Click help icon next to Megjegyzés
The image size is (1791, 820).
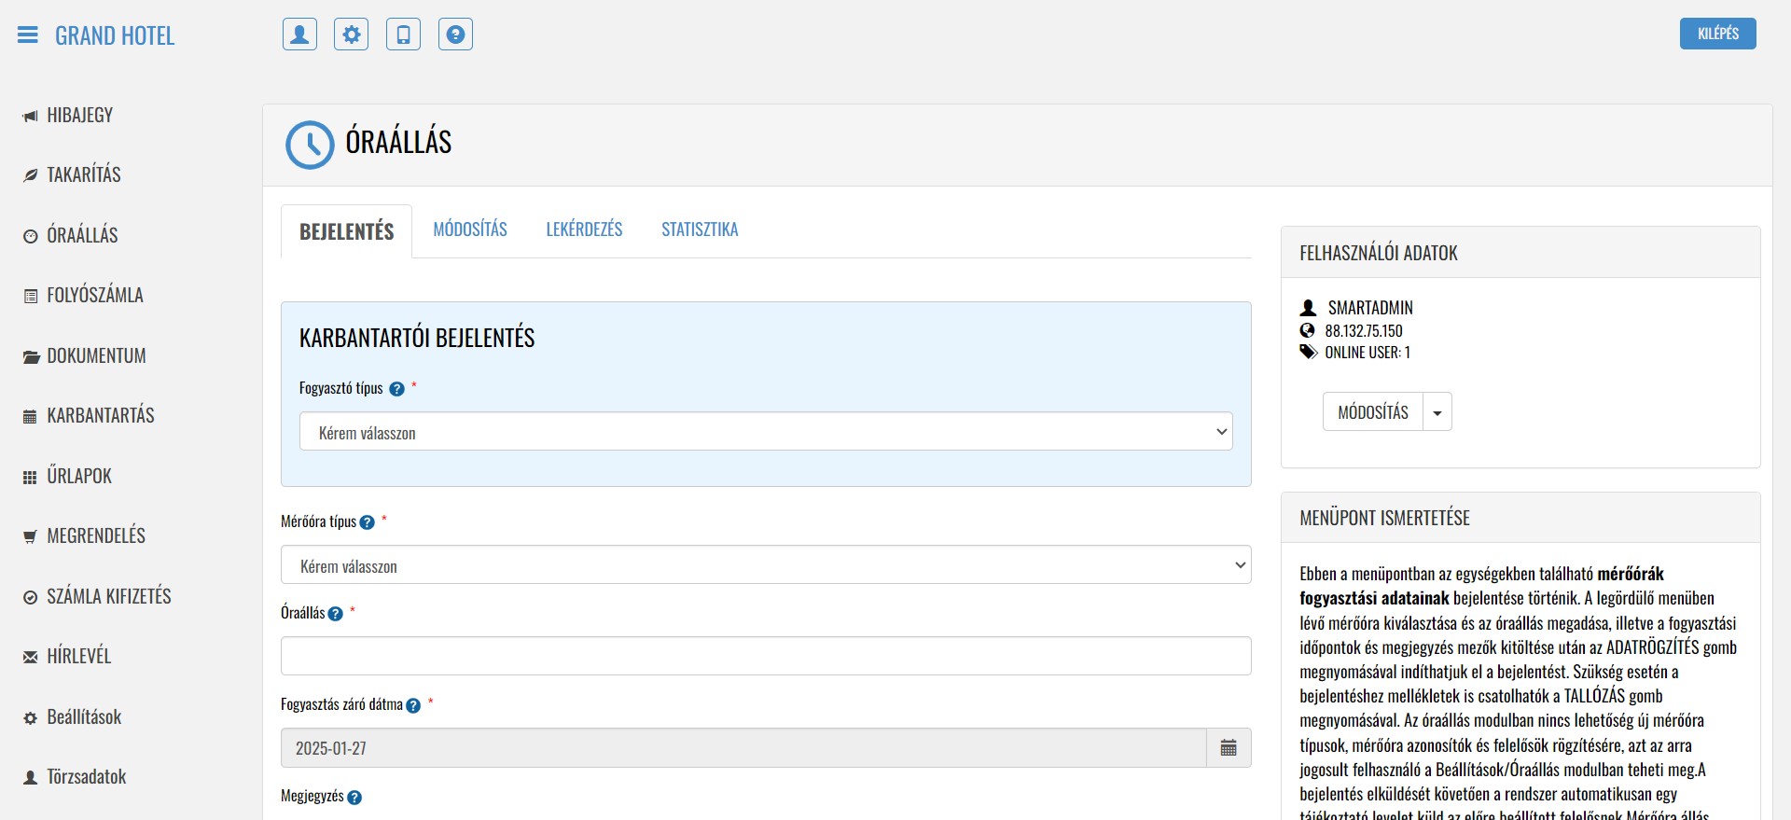pyautogui.click(x=354, y=798)
